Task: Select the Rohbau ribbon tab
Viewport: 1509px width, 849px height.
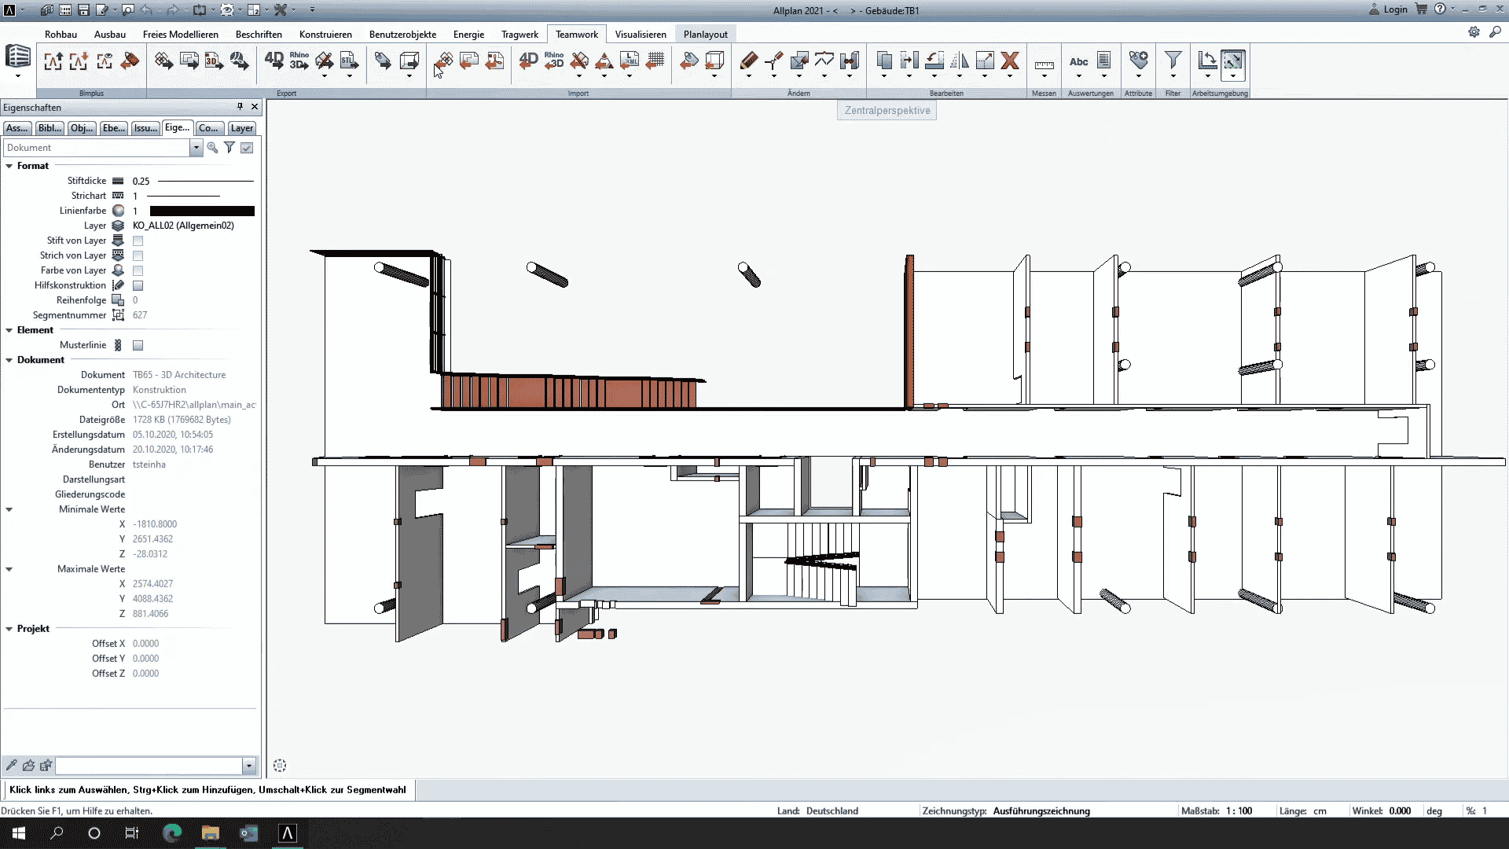Action: [x=59, y=35]
